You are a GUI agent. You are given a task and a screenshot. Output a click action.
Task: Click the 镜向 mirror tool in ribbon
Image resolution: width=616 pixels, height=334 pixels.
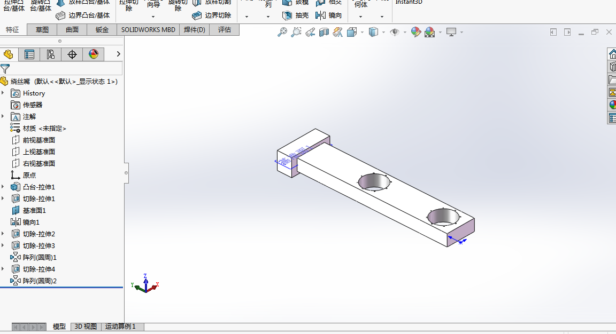[x=328, y=15]
